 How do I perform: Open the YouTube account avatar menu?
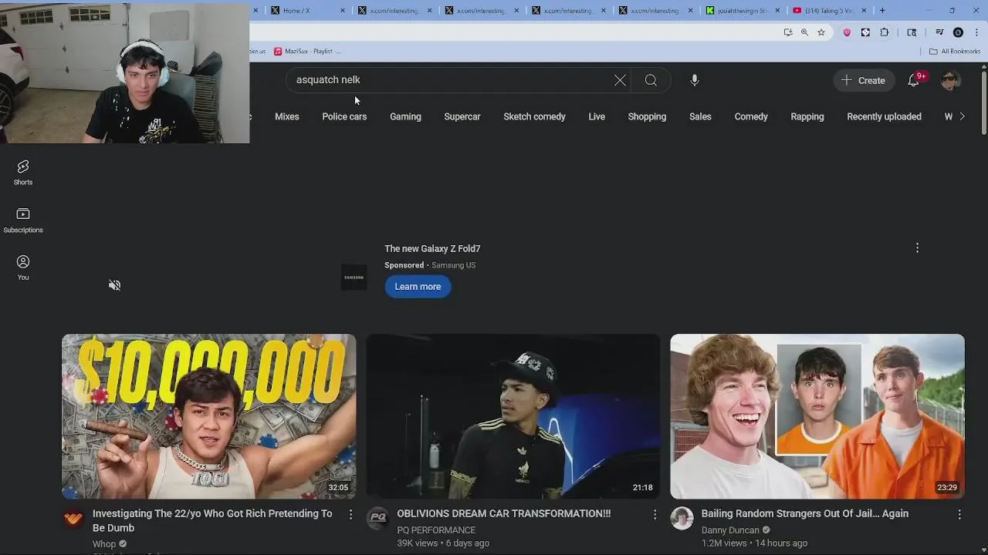tap(951, 80)
